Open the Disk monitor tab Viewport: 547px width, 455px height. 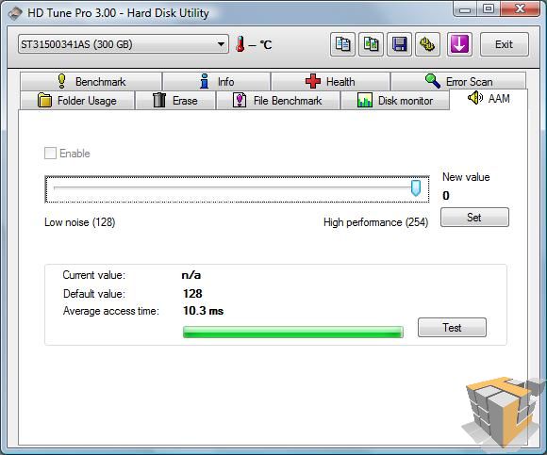pos(395,101)
